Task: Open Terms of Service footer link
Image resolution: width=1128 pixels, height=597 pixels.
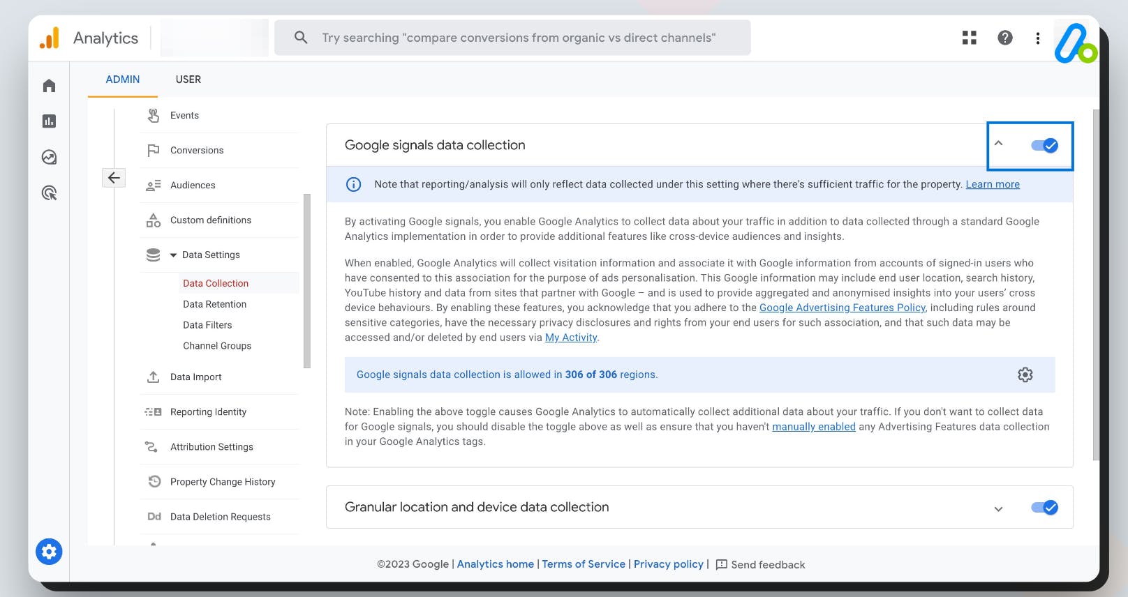Action: coord(584,564)
